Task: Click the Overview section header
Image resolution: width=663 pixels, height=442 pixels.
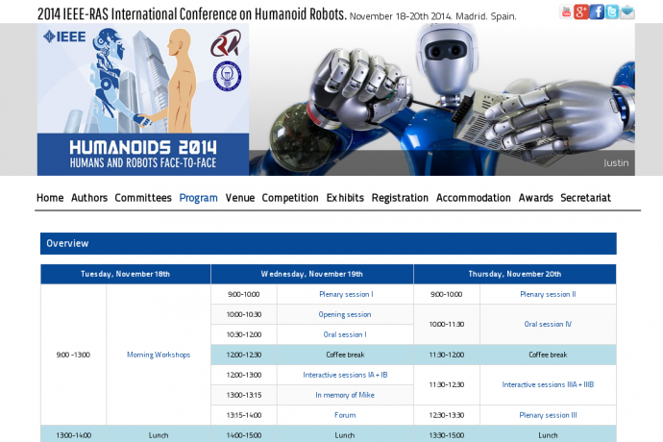Action: [x=328, y=244]
